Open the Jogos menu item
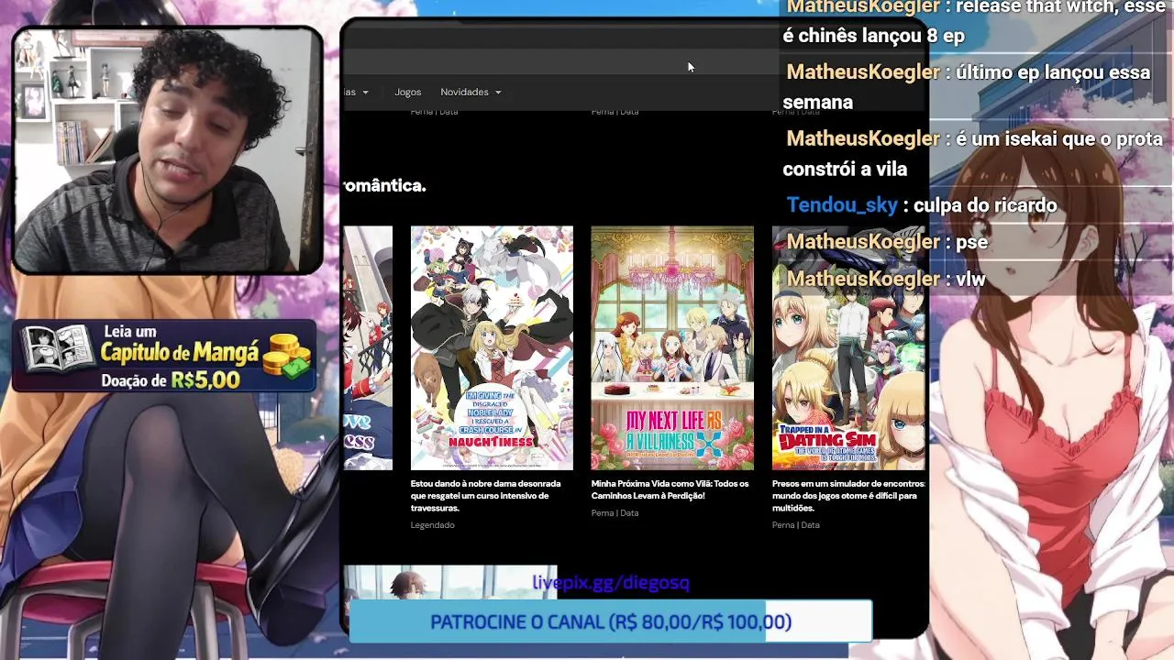This screenshot has width=1174, height=660. coord(407,92)
